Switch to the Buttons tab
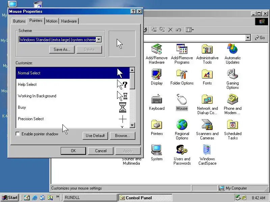270x202 pixels. click(x=19, y=21)
